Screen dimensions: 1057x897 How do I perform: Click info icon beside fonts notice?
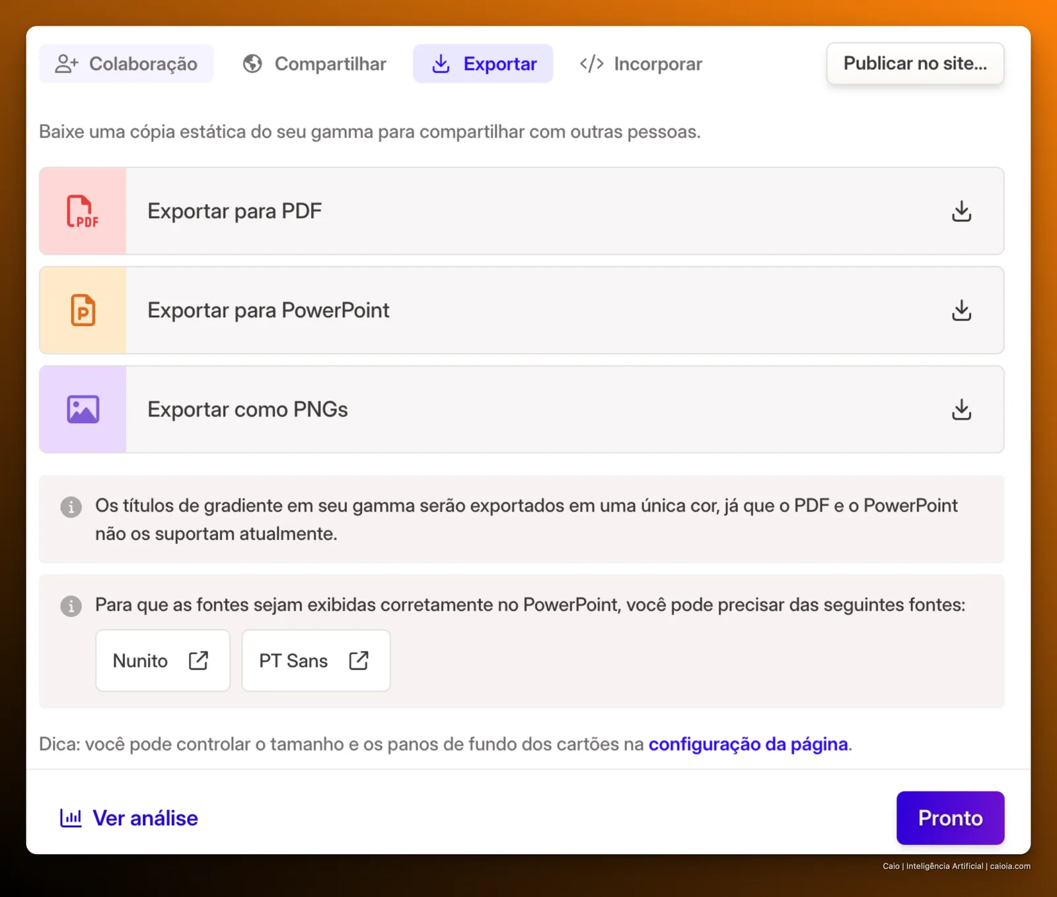[71, 606]
